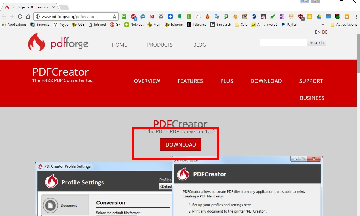Open the uBlock shield extension showing 7

point(301,17)
